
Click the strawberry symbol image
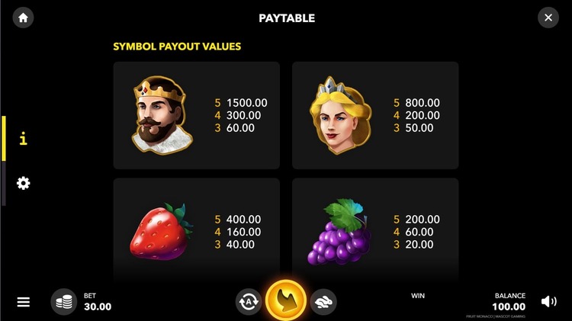pos(161,231)
